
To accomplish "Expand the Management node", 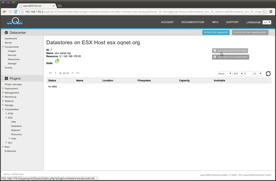I will pos(3,93).
